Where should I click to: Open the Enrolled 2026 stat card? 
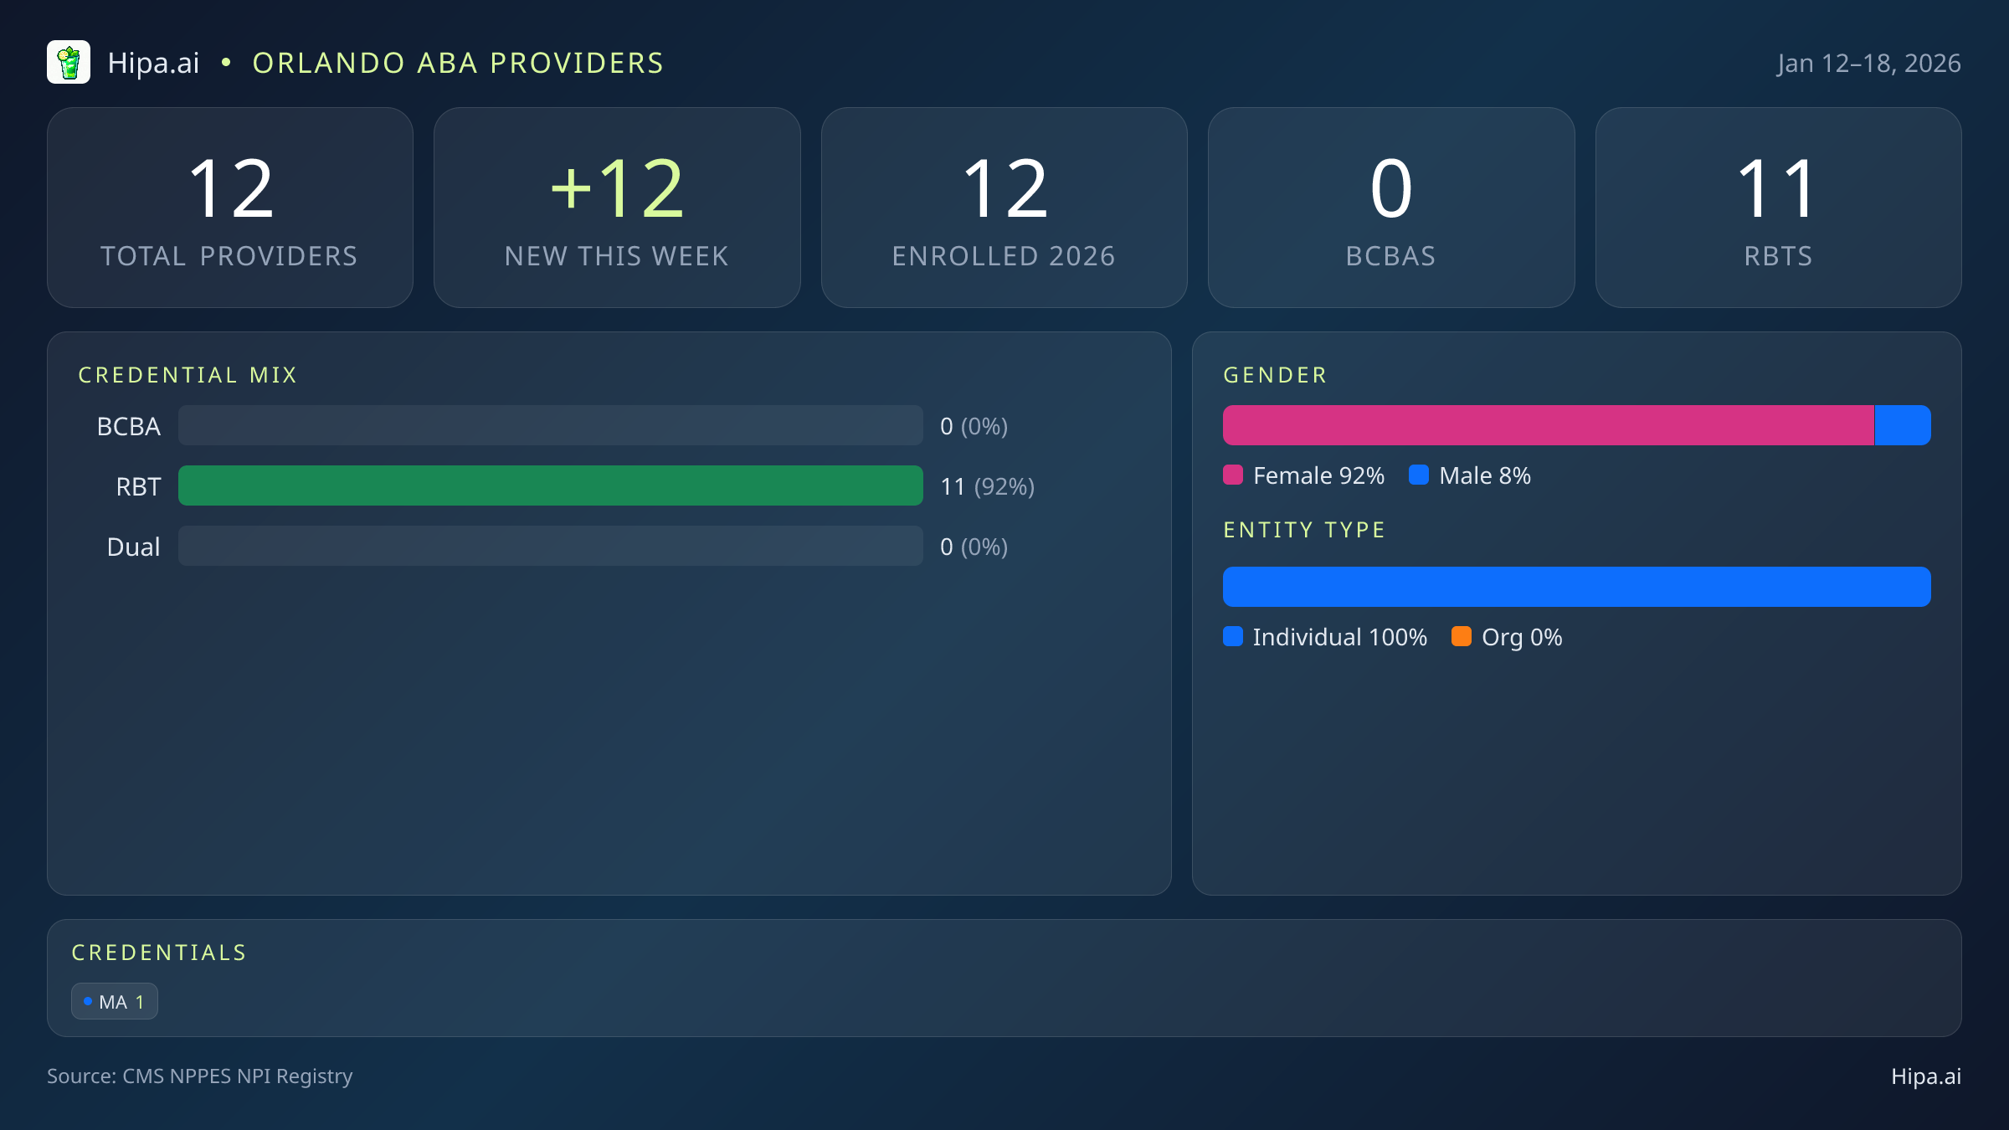(1004, 207)
